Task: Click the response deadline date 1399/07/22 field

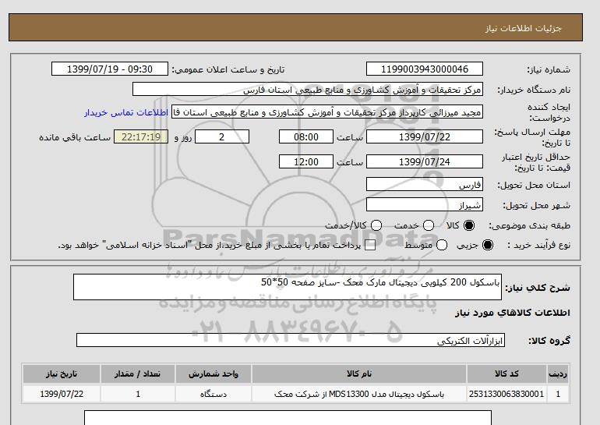Action: (x=425, y=136)
